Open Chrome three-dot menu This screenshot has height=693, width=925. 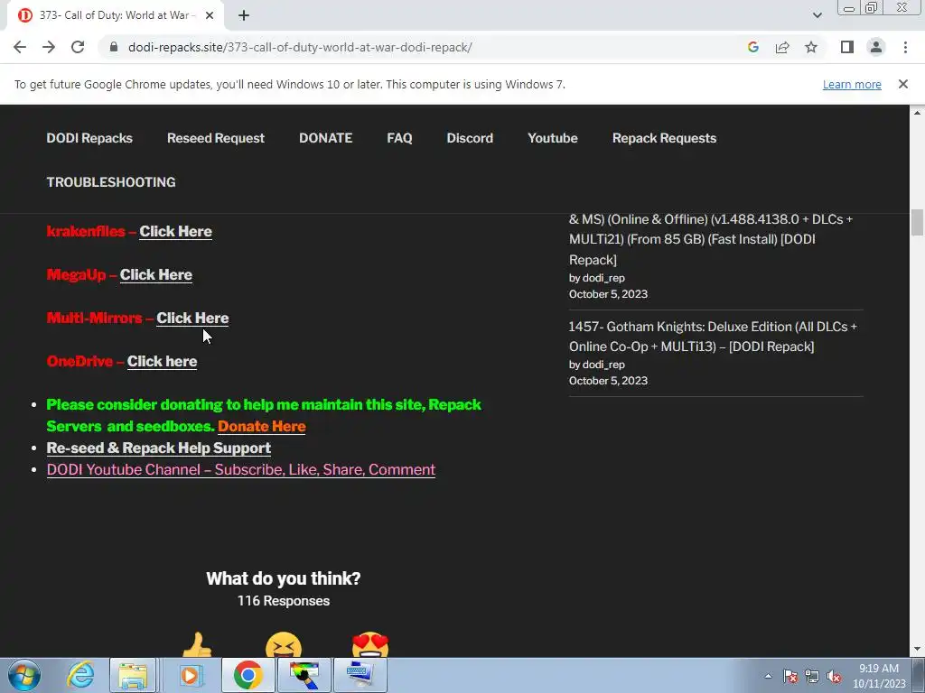pos(905,47)
